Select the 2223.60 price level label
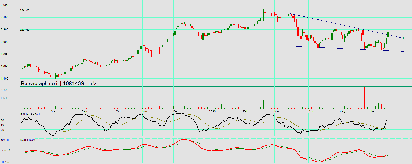Screen dimensions: 412x164 [x=25, y=30]
